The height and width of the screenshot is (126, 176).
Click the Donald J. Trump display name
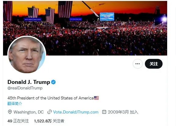[x=29, y=82]
